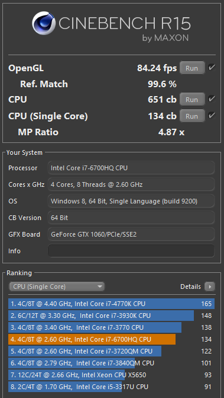Toggle the CPU test checkbox
The image size is (224, 398).
[212, 99]
